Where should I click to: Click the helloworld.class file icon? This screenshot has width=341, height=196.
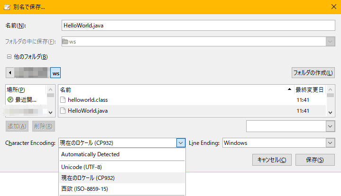click(x=63, y=100)
